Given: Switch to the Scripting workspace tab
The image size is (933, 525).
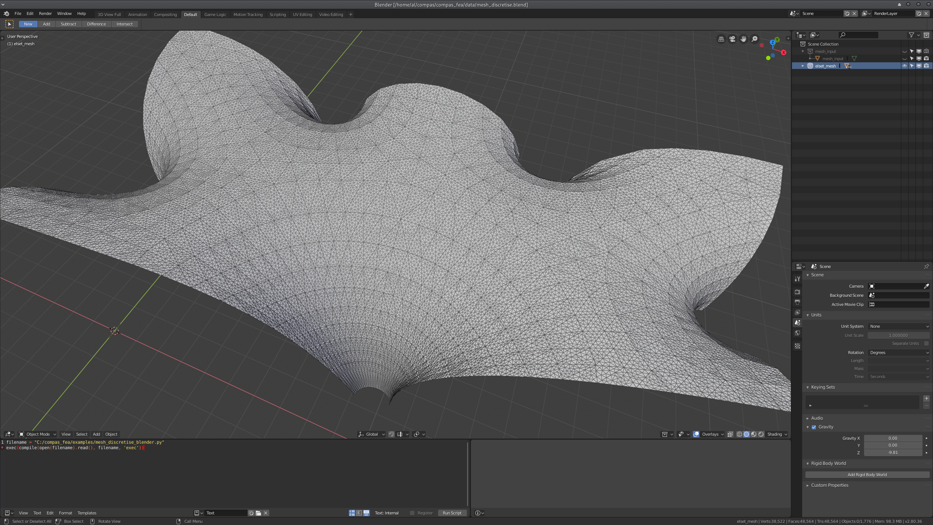Looking at the screenshot, I should (x=278, y=14).
